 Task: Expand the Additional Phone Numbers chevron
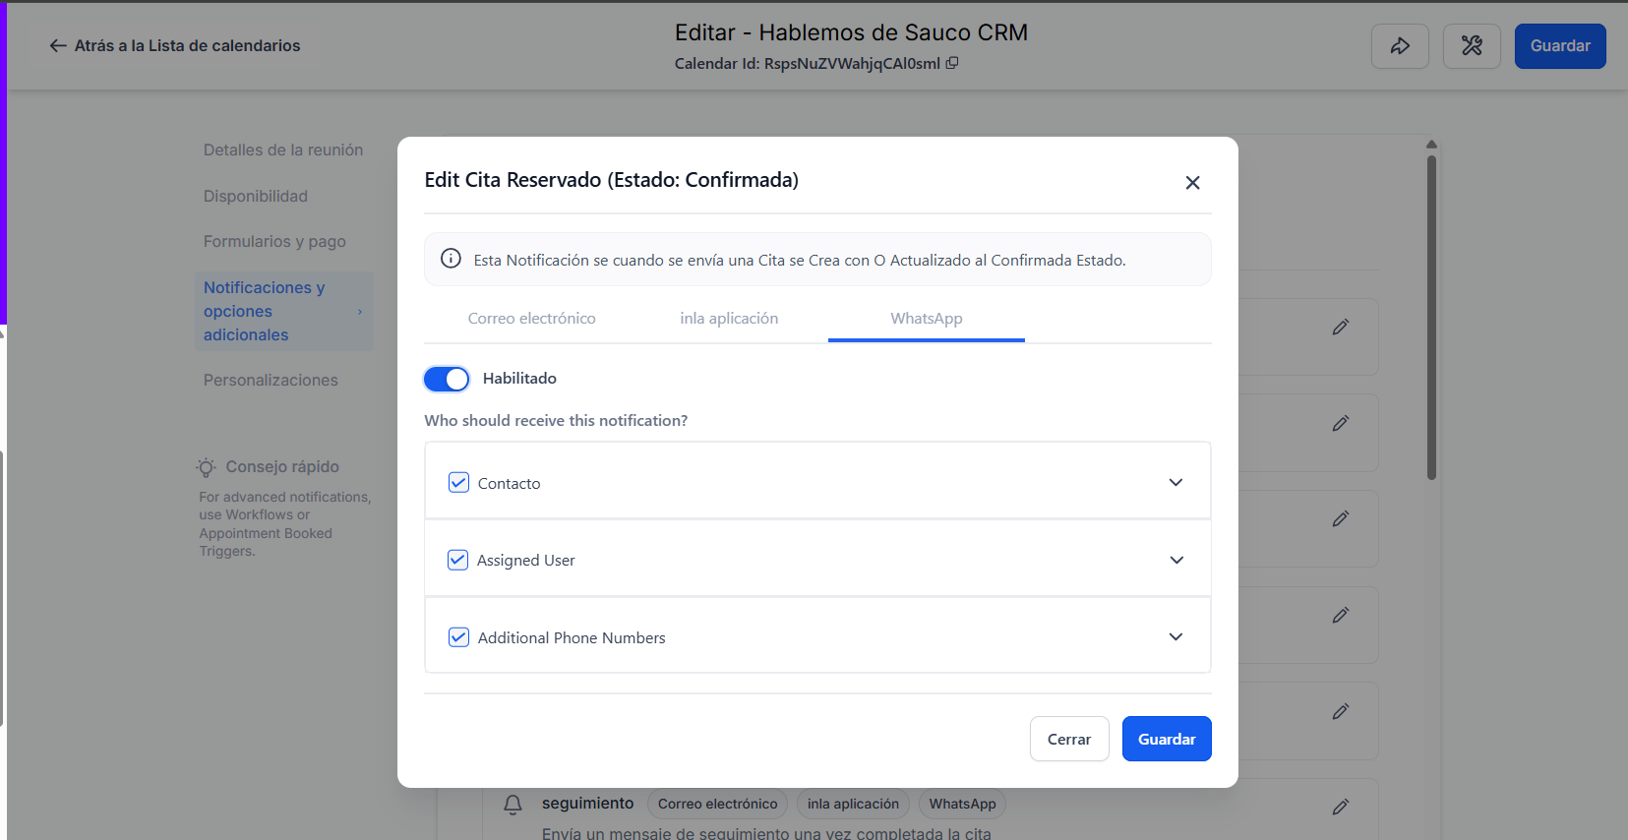[x=1176, y=636]
